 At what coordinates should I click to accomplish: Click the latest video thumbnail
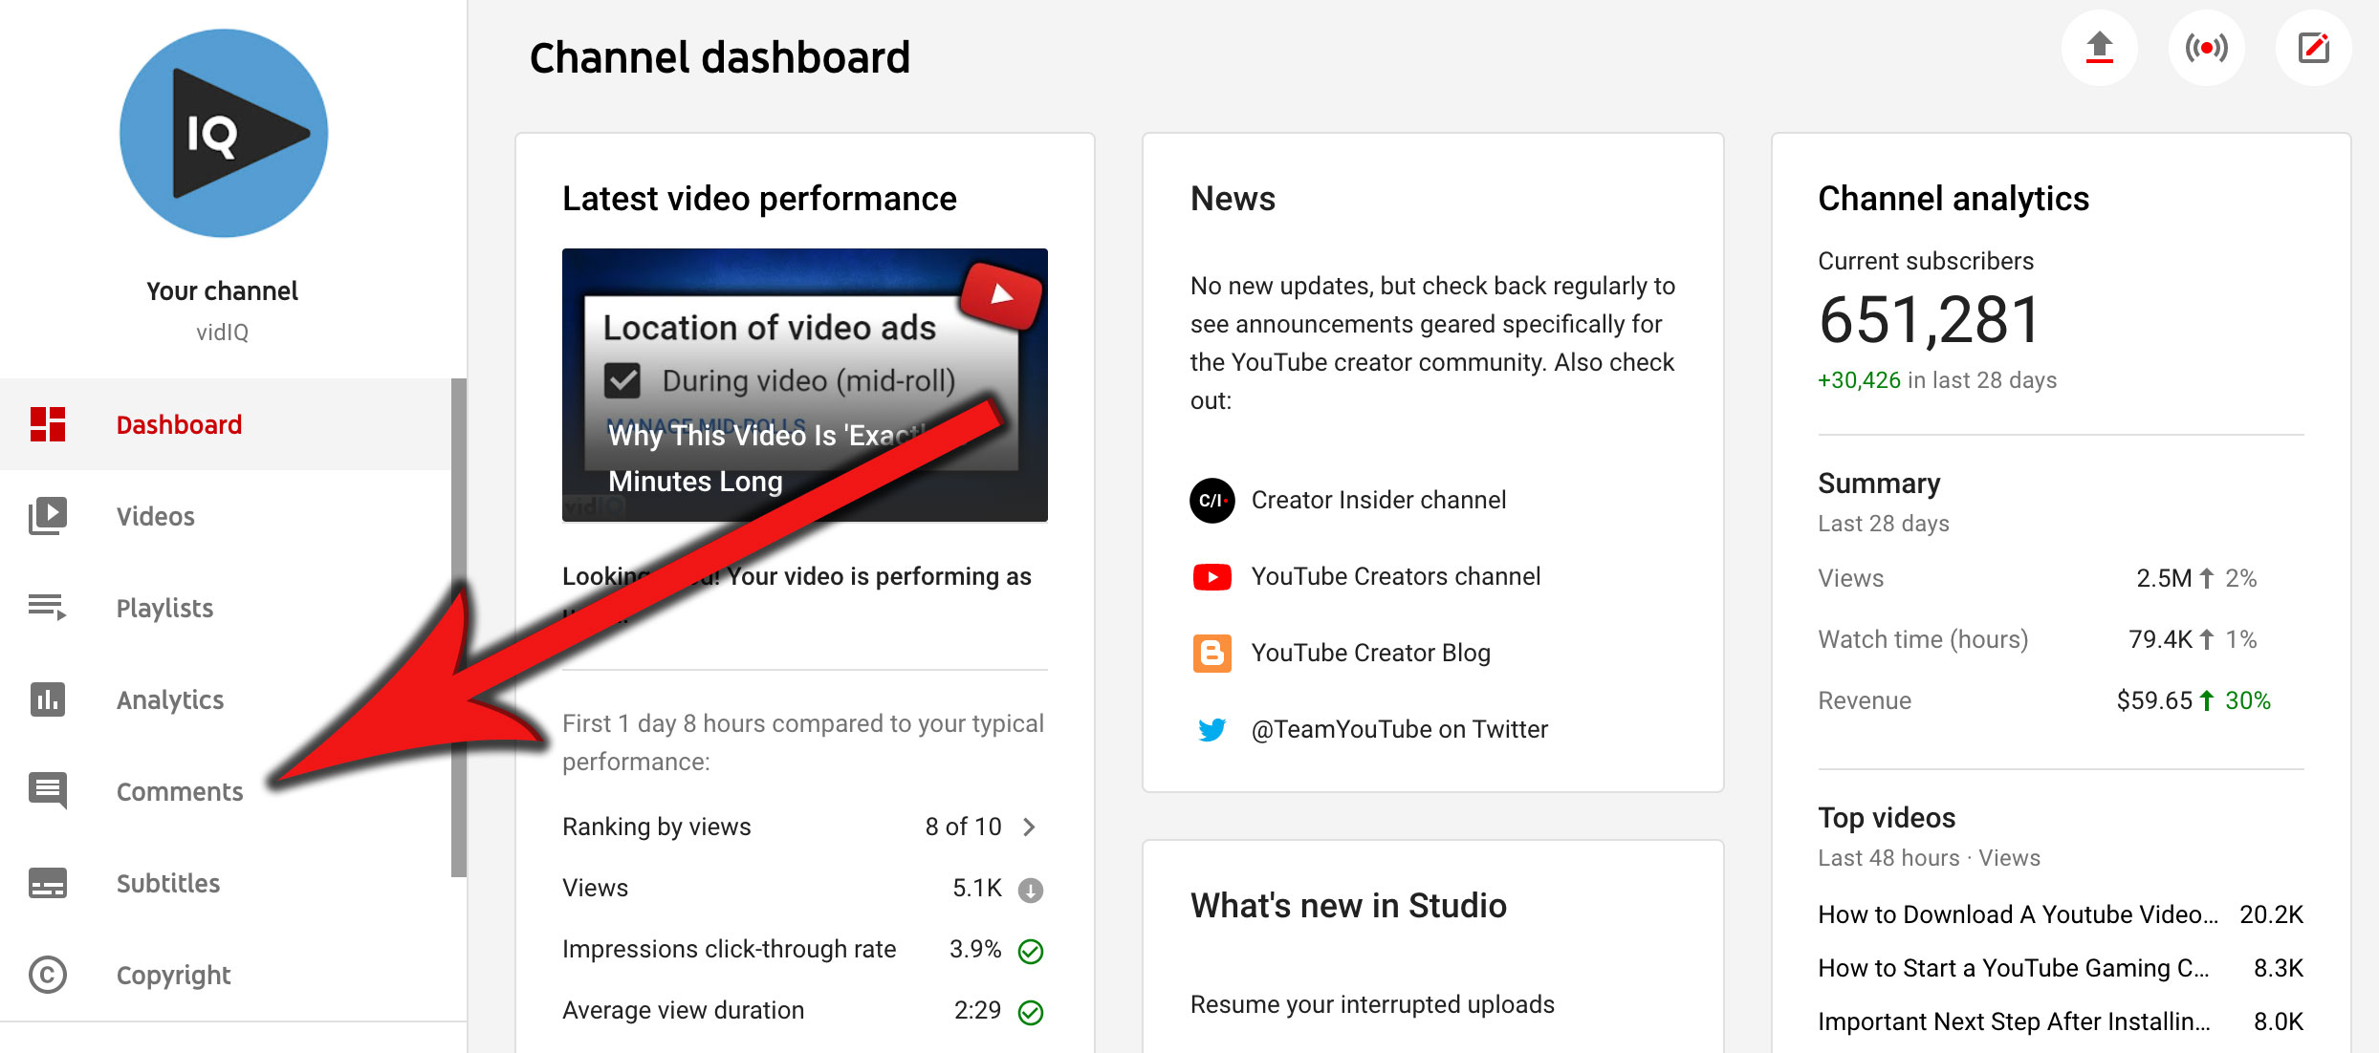pos(804,384)
